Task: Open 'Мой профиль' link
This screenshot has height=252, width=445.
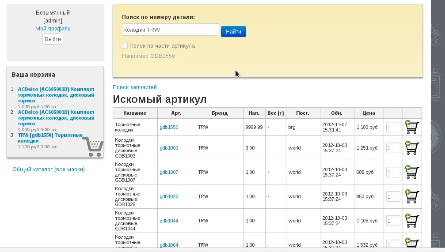Action: coord(53,29)
